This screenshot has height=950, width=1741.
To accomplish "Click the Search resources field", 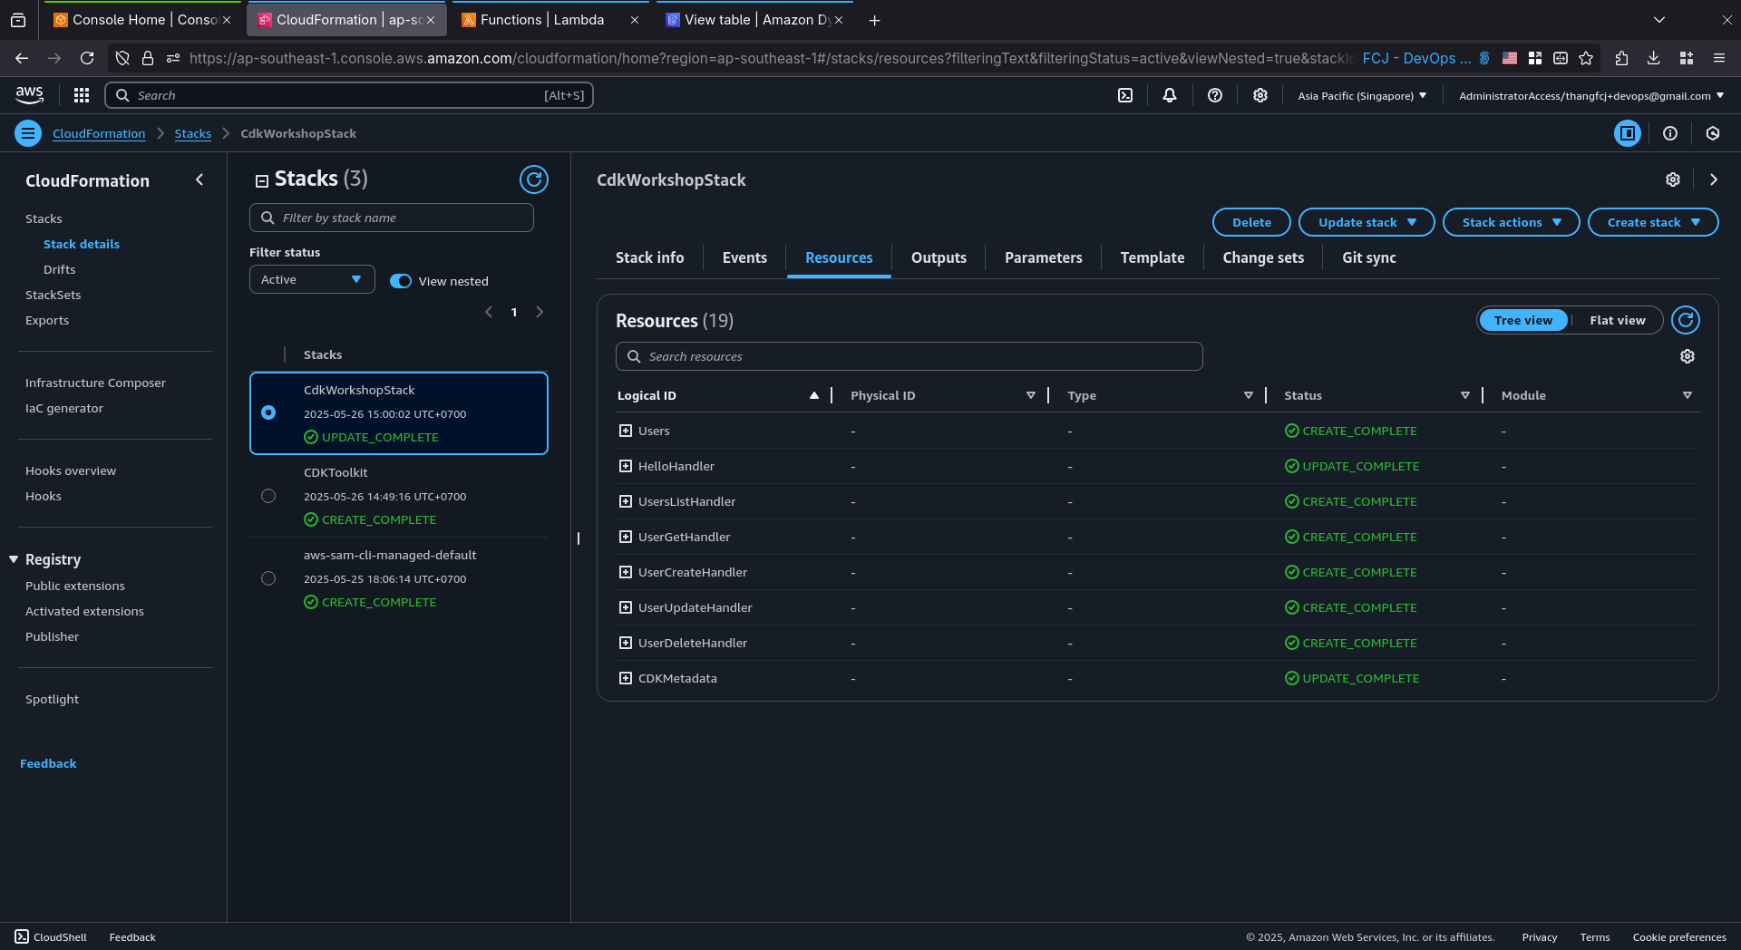I will coord(909,356).
